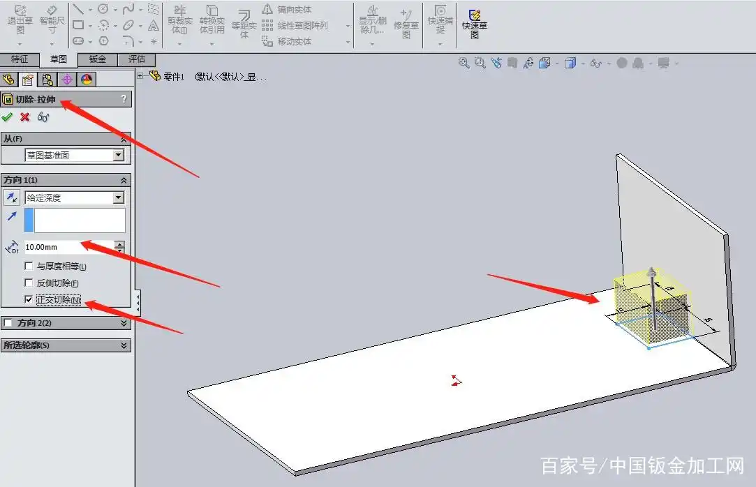Open the PropertyManager tab
The image size is (756, 487).
[28, 80]
